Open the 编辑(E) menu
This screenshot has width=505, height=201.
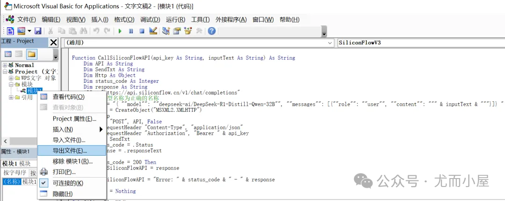click(x=51, y=19)
